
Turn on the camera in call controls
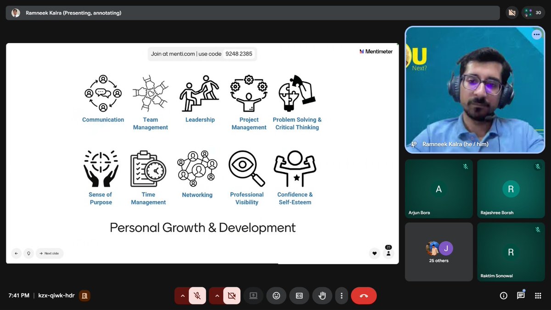232,296
